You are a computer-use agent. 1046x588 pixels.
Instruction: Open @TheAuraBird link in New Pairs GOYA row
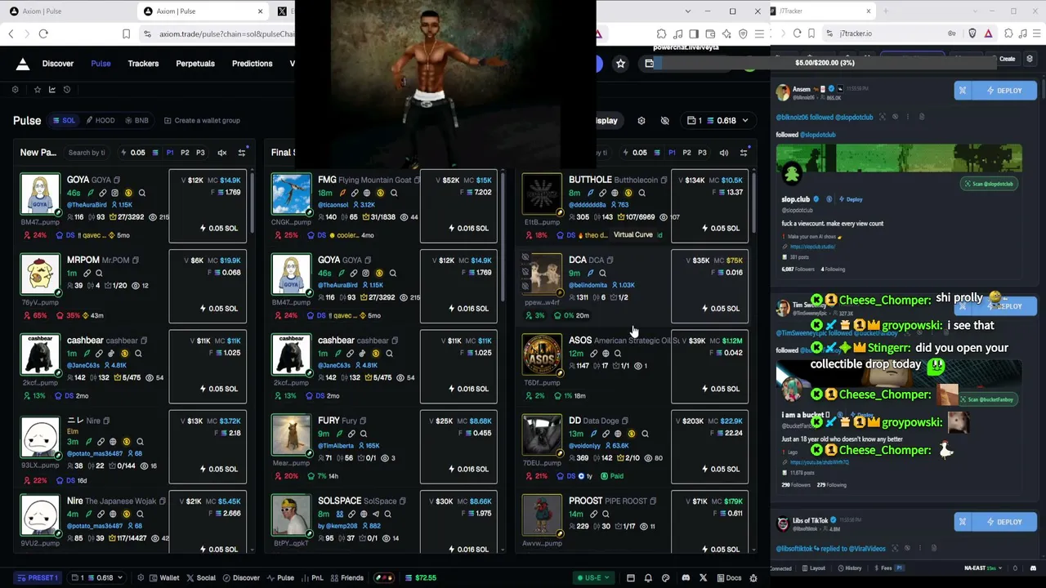pos(87,205)
